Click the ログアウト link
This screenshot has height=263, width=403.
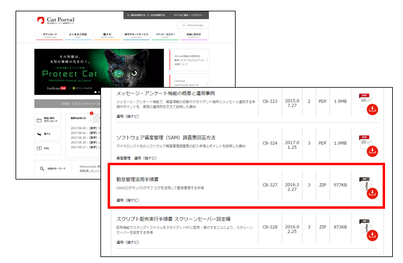coord(197,15)
